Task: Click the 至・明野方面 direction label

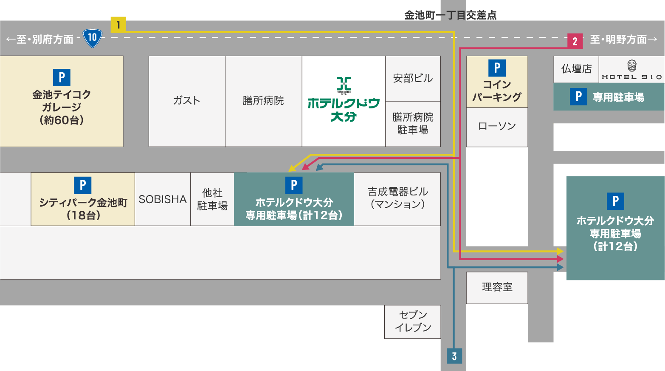Action: coord(624,40)
